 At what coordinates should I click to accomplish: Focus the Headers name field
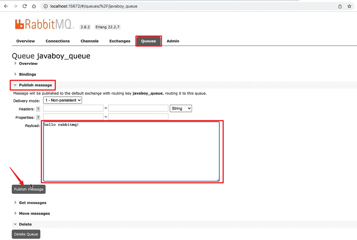[x=73, y=108]
